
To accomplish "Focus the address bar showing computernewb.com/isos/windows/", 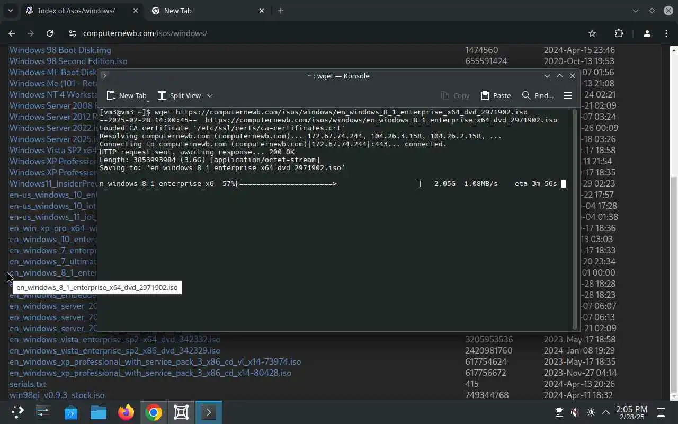I will (x=328, y=33).
